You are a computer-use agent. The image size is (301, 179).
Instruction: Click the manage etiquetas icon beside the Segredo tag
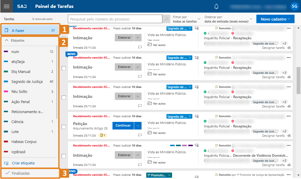pyautogui.click(x=197, y=28)
